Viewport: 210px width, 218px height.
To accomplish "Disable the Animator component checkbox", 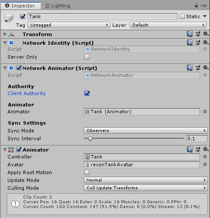I will 19,149.
